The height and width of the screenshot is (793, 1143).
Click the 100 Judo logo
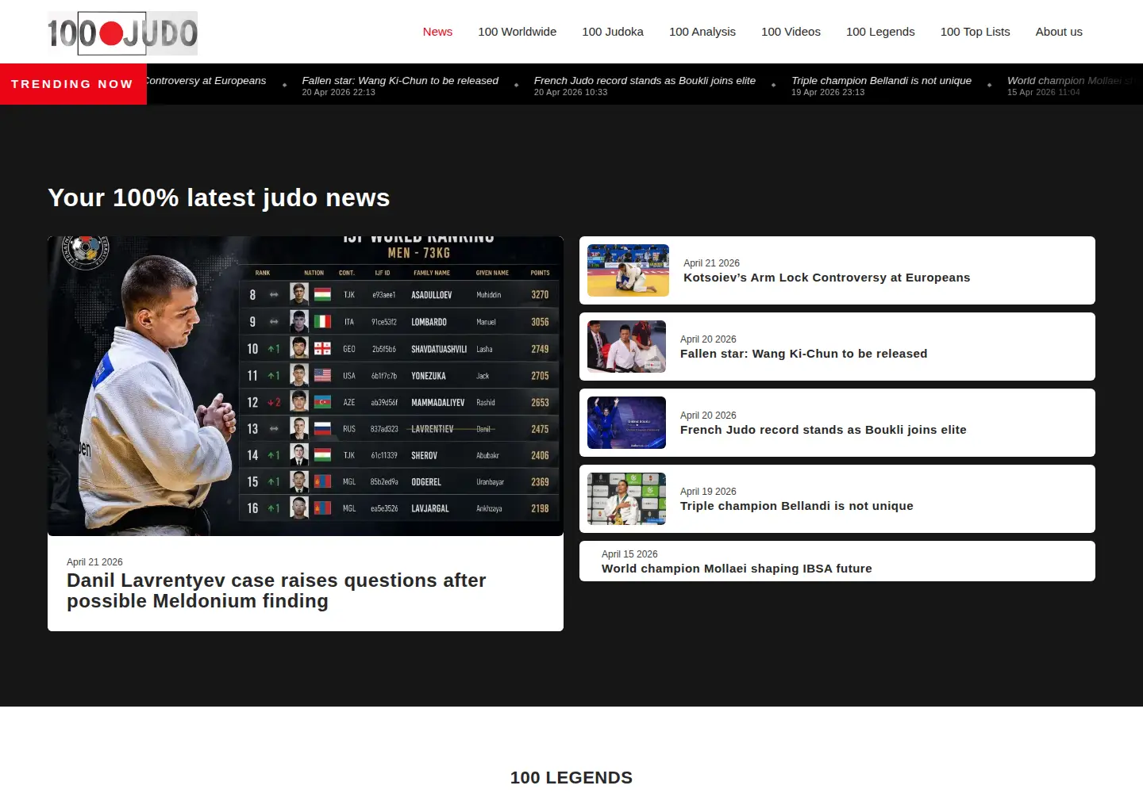pos(122,33)
